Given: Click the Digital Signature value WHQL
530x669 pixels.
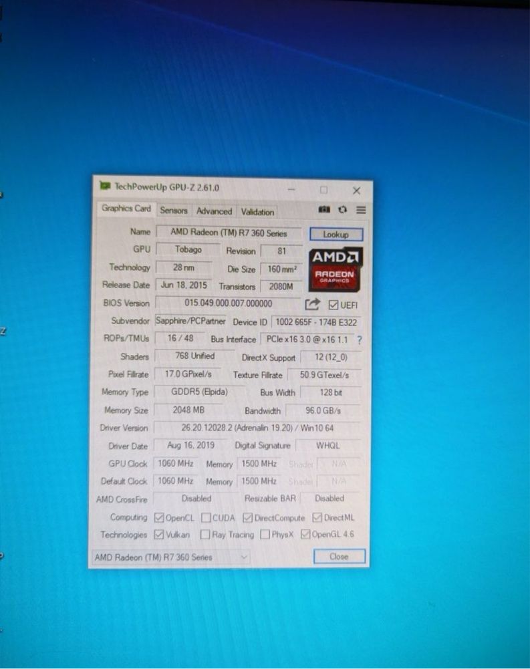Looking at the screenshot, I should 328,446.
